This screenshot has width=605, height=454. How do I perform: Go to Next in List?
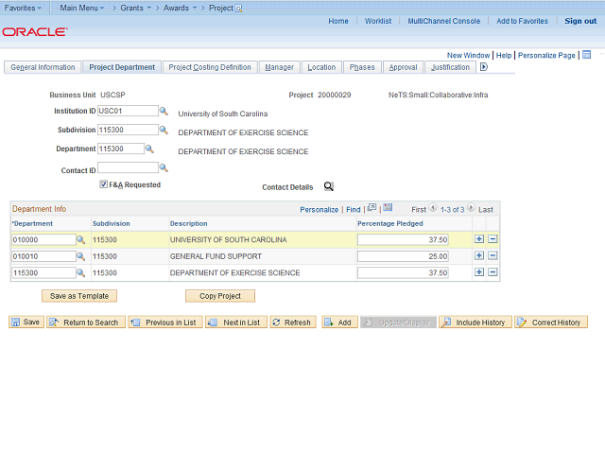[x=236, y=322]
